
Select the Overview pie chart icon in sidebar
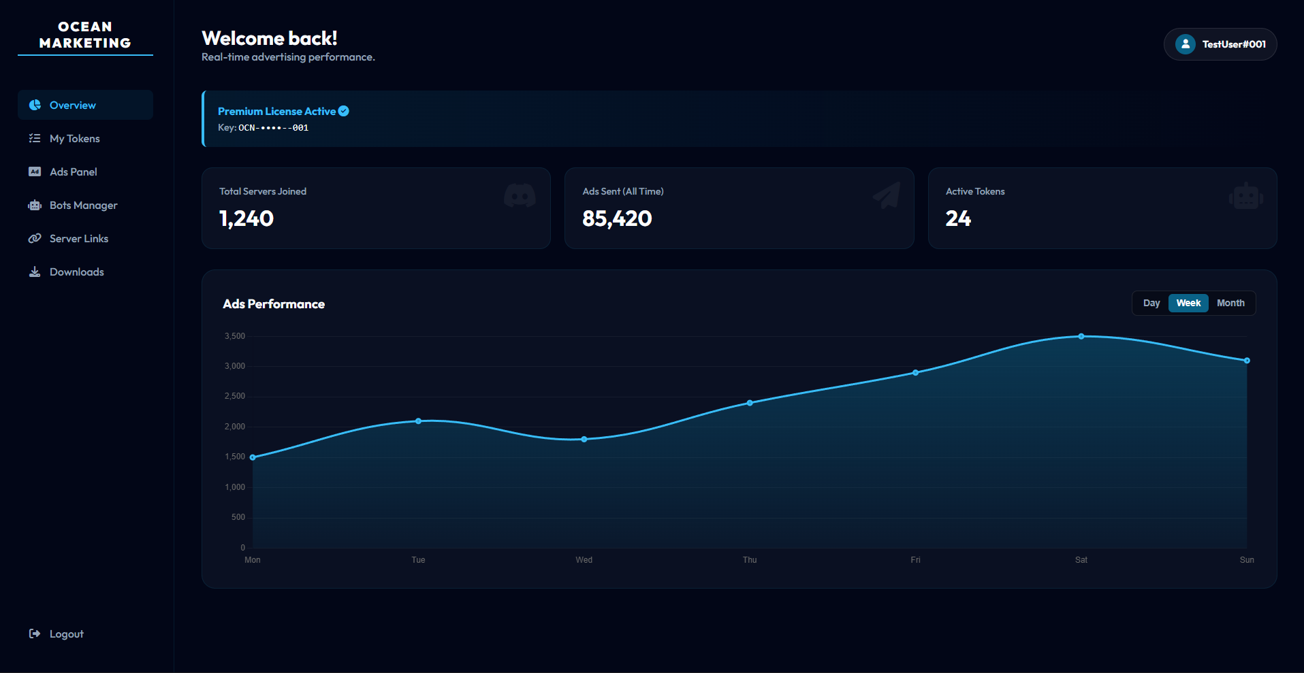point(34,105)
